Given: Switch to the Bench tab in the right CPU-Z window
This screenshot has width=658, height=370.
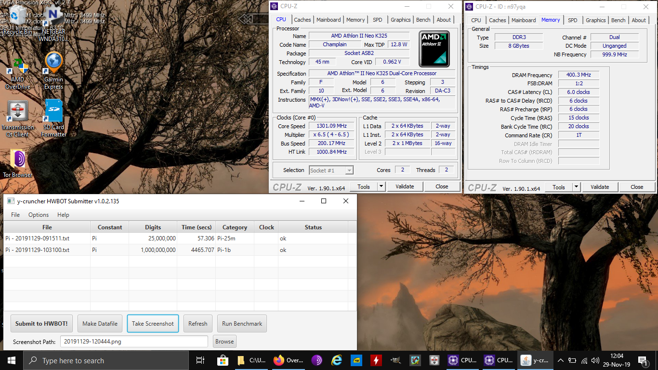Looking at the screenshot, I should pyautogui.click(x=618, y=20).
